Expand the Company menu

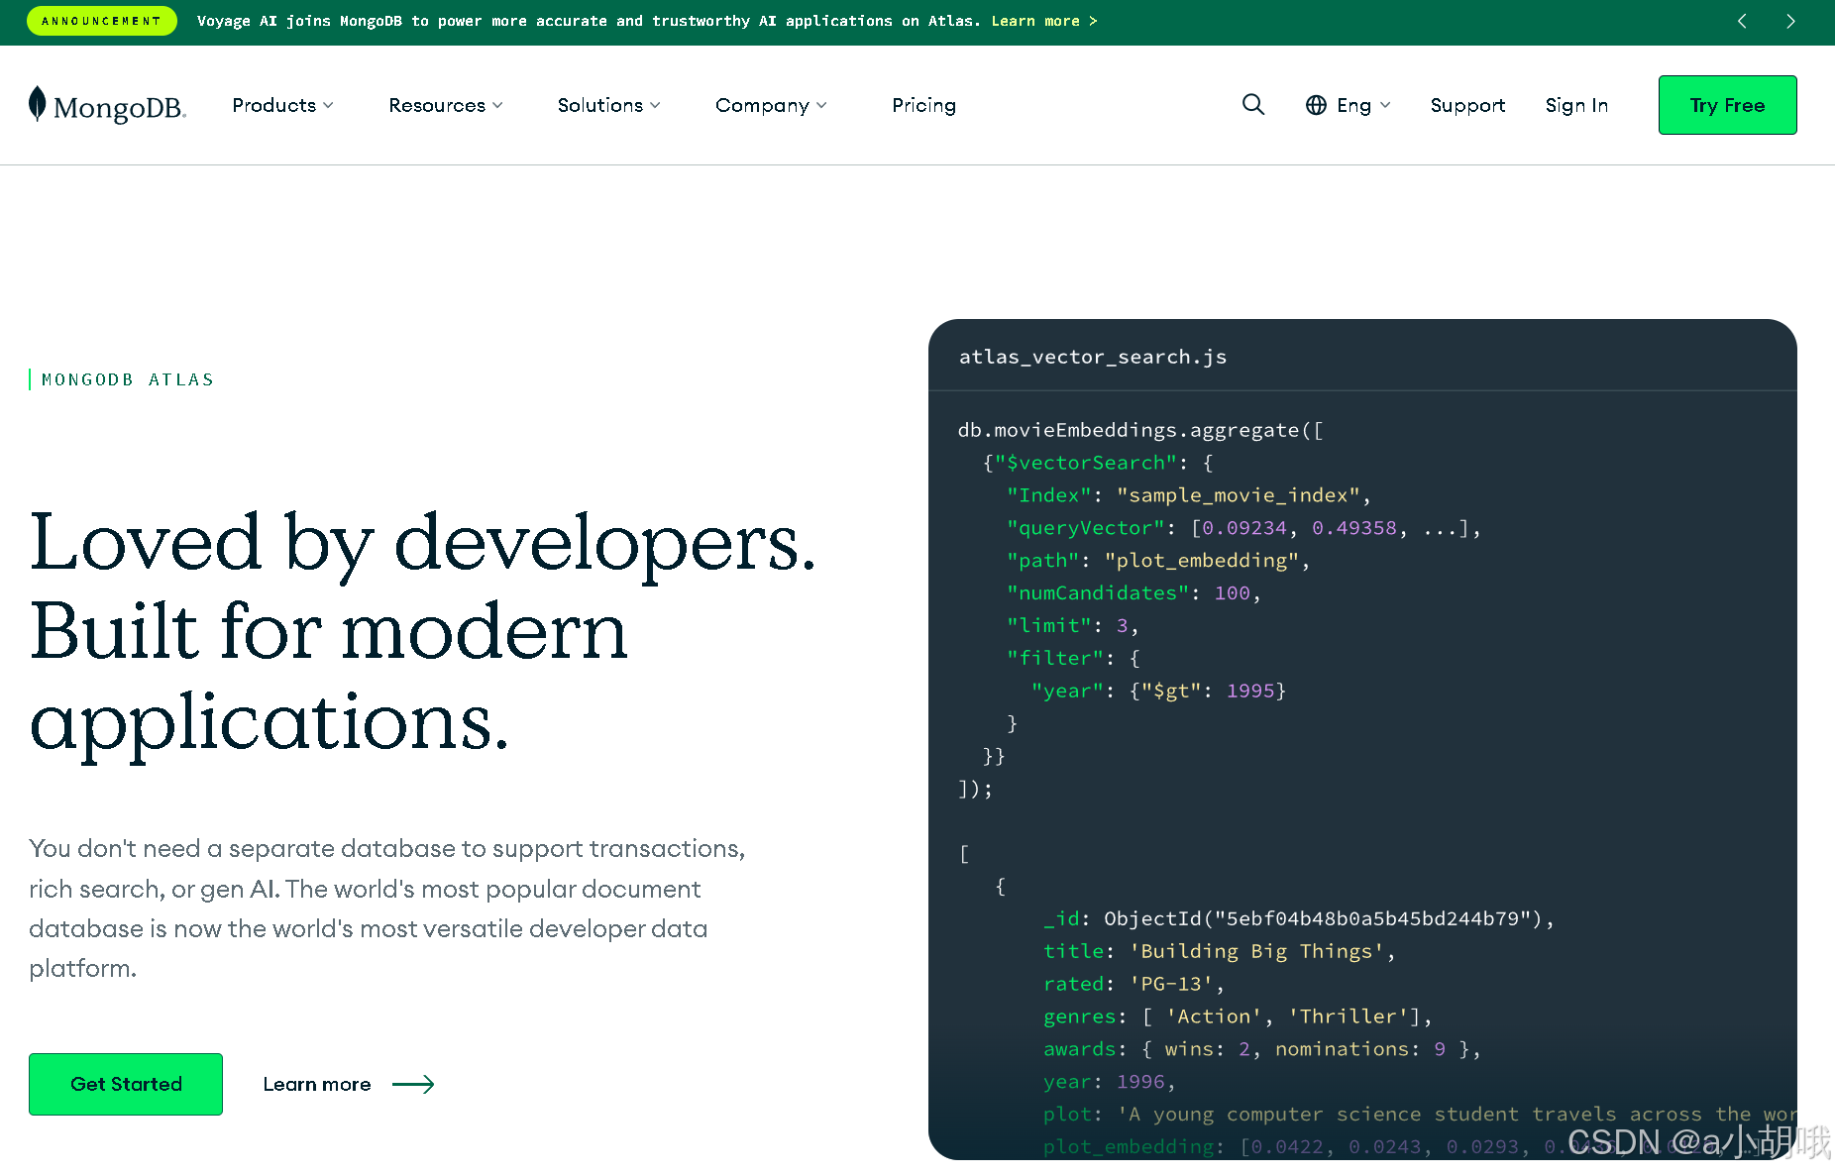771,105
